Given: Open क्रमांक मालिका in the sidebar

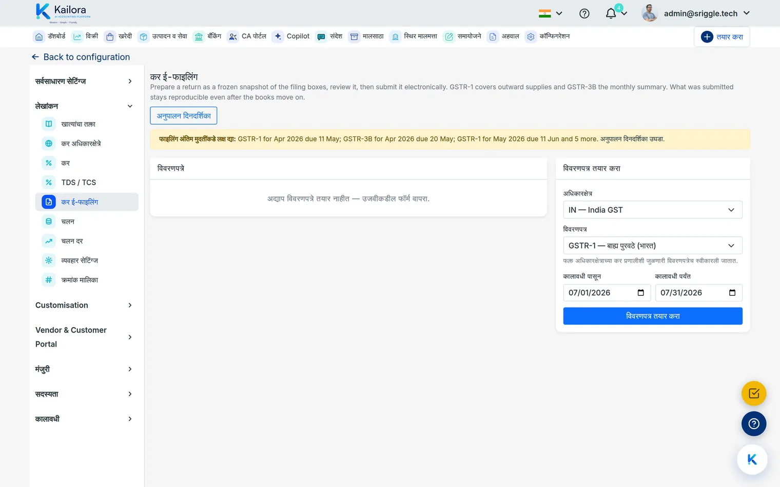Looking at the screenshot, I should [x=87, y=280].
